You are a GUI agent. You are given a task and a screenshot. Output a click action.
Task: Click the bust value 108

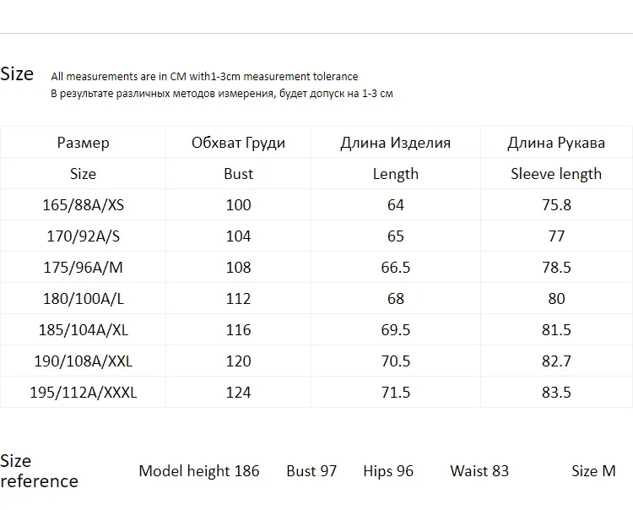click(238, 268)
